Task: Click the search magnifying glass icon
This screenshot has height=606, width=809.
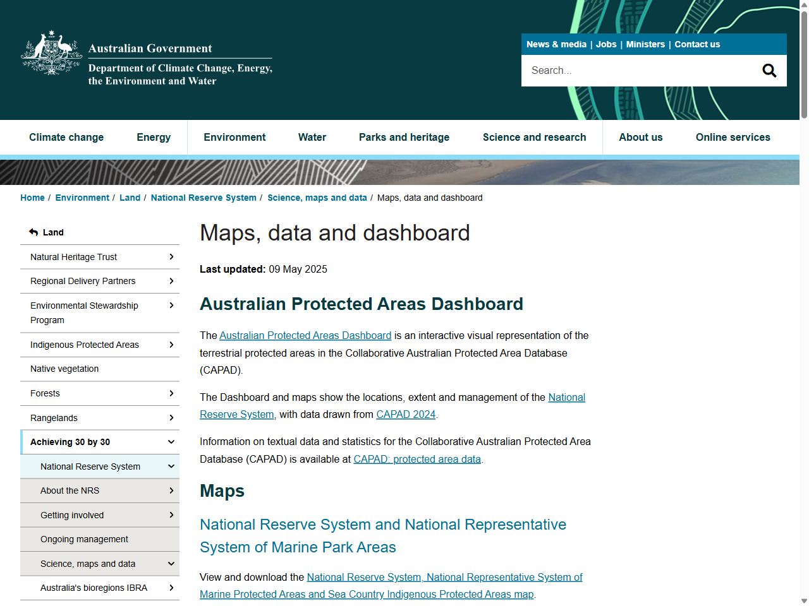Action: [x=769, y=70]
